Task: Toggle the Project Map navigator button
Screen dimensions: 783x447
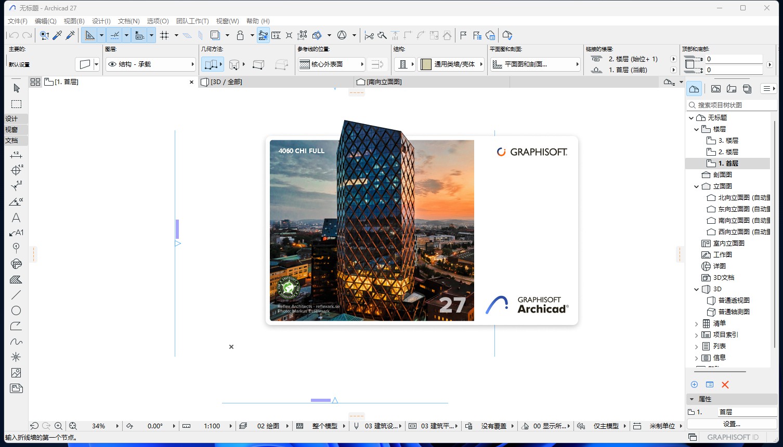Action: coord(694,89)
